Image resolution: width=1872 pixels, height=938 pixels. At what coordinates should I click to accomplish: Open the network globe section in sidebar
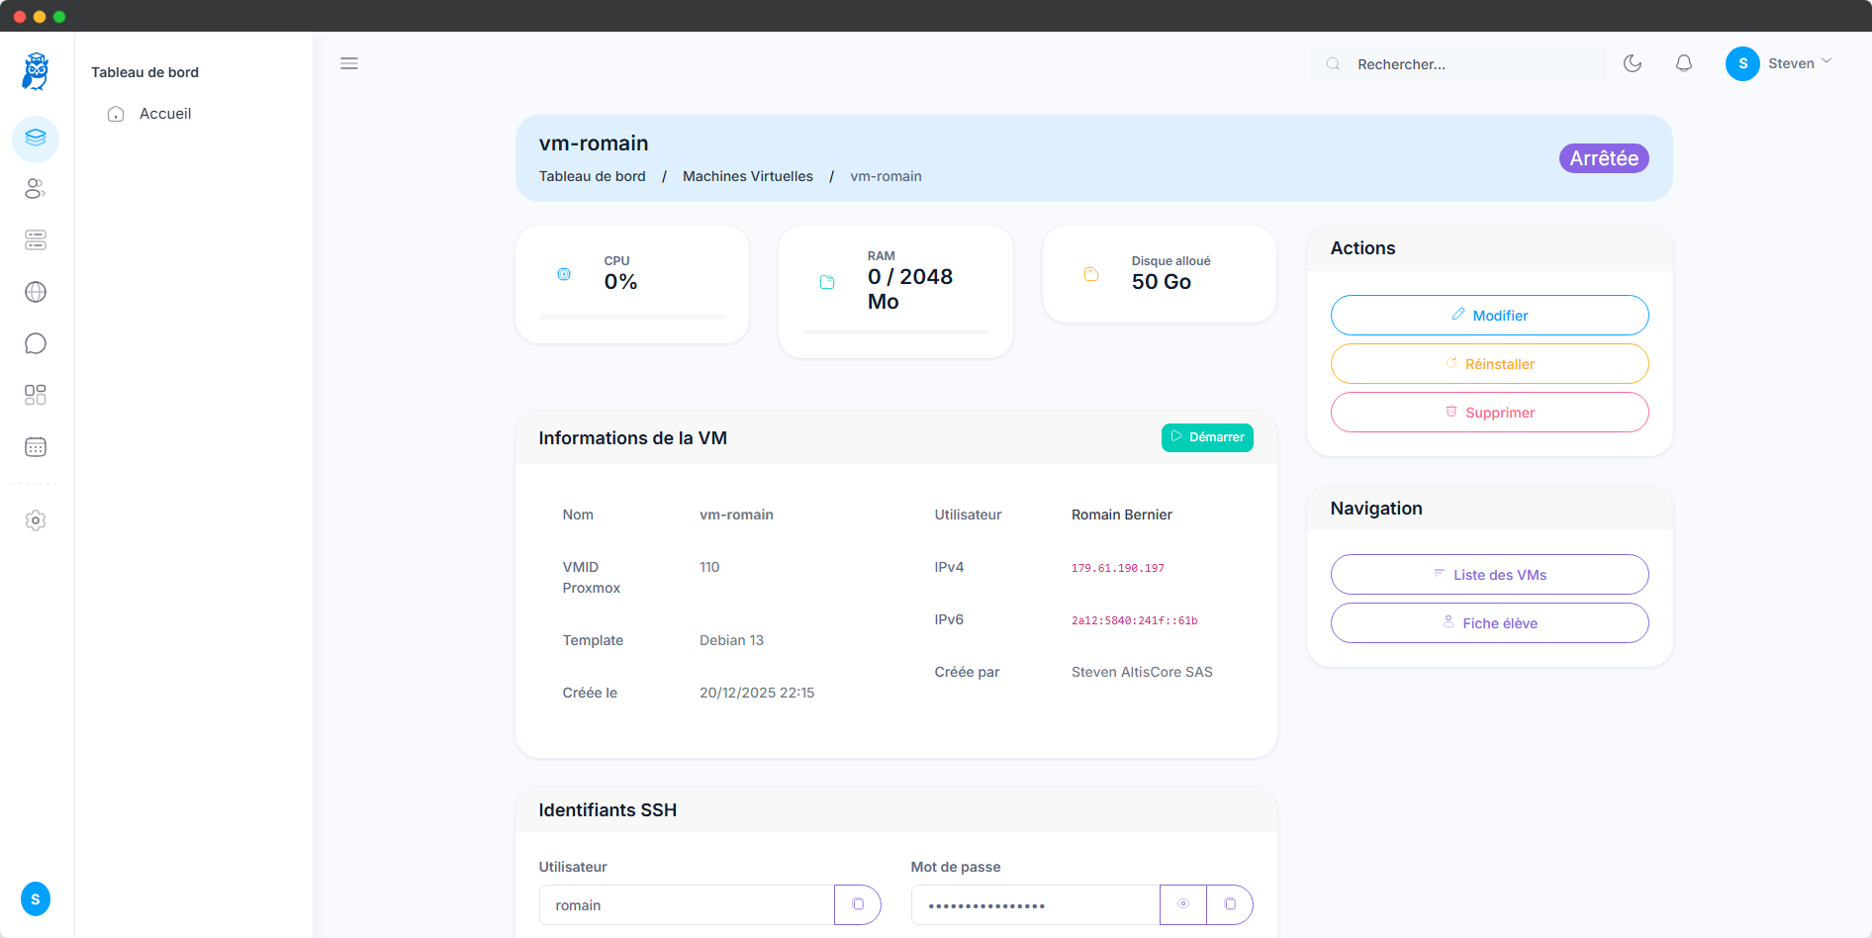[x=36, y=291]
